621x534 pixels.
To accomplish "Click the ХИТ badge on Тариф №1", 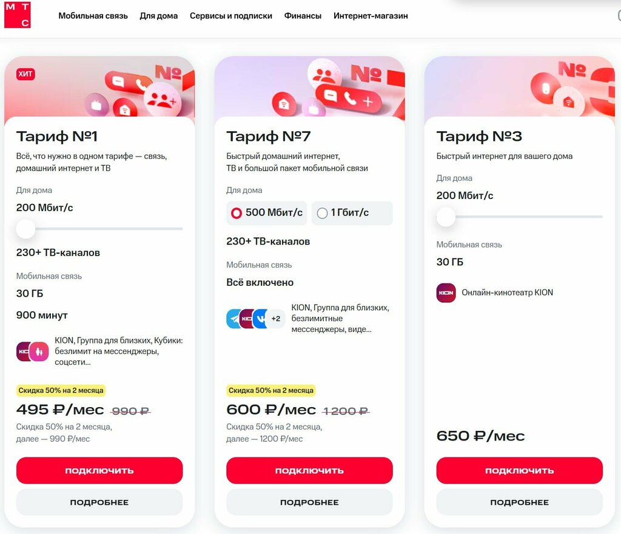I will [26, 74].
